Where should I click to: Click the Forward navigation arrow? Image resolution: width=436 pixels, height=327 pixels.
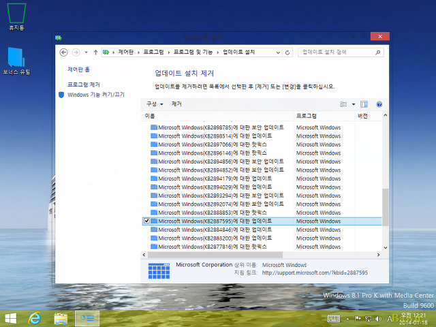pos(76,52)
